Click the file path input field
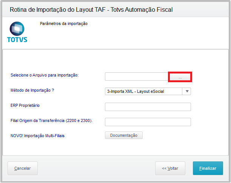 [137, 77]
